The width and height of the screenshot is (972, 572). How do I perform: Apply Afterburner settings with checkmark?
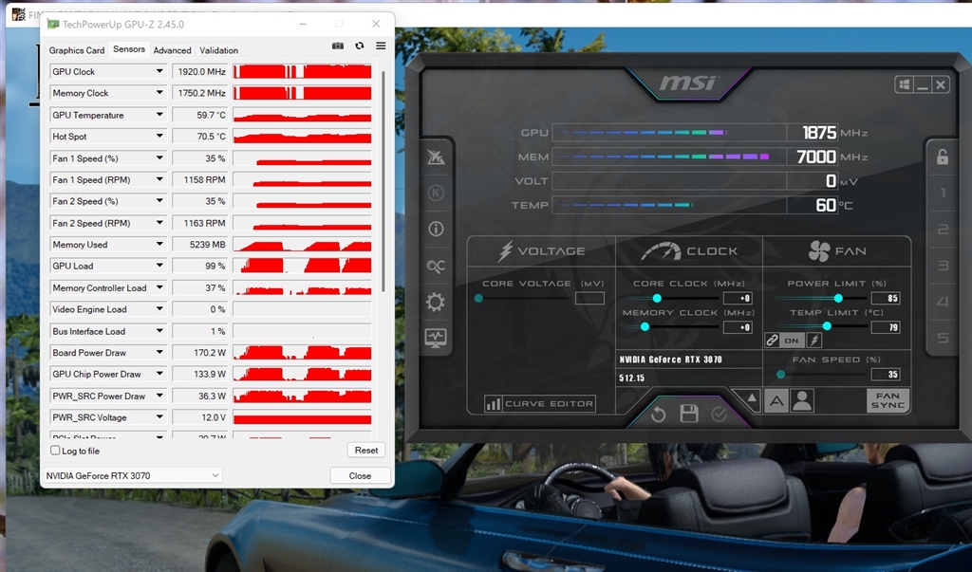click(x=720, y=414)
